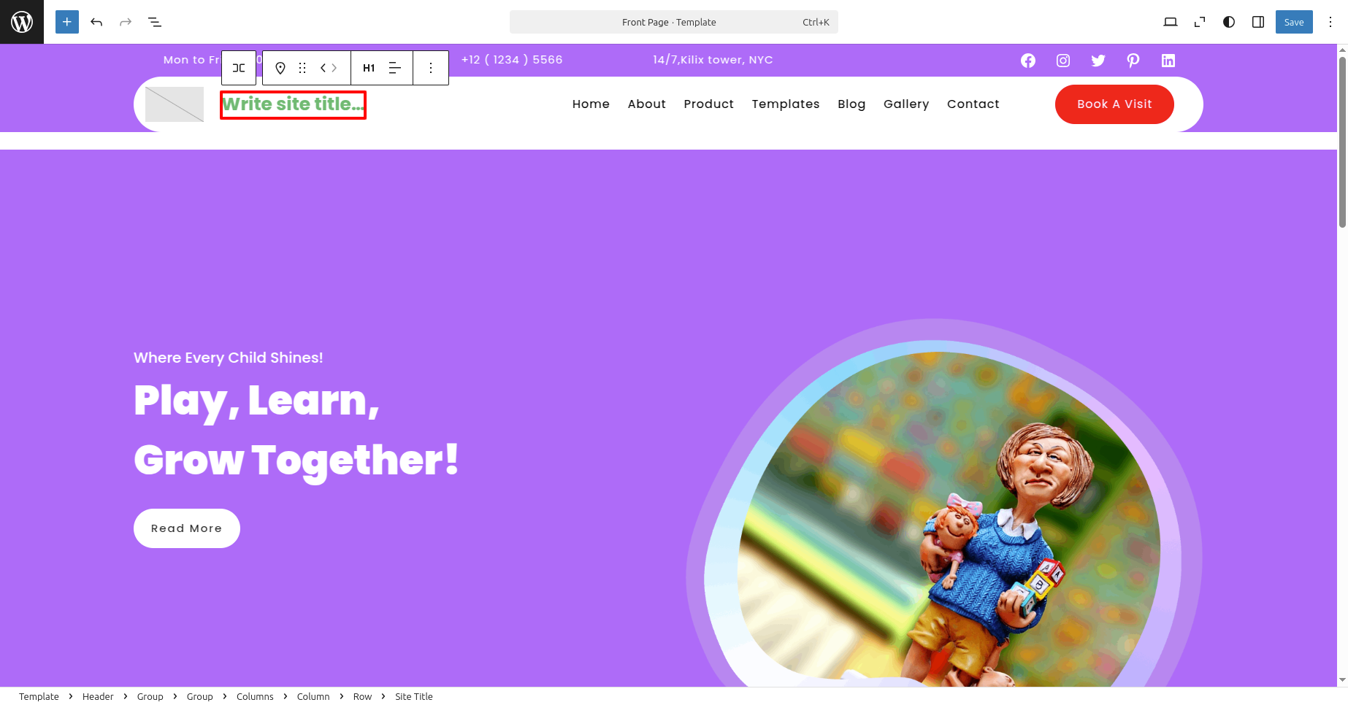
Task: Click the Book A Visit button
Action: 1114,104
